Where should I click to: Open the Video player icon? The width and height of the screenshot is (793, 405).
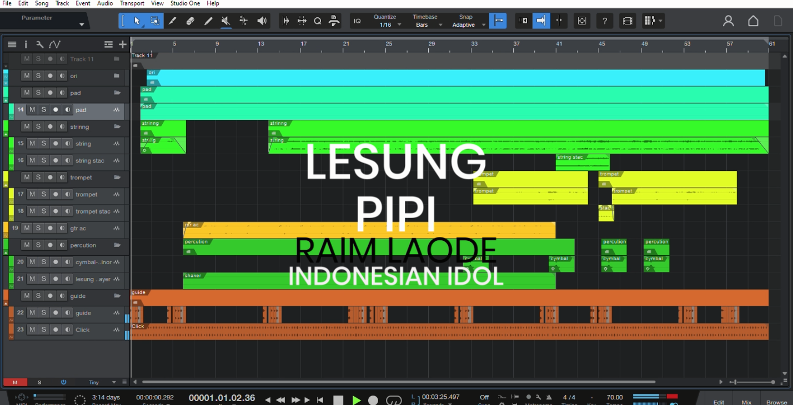click(628, 21)
